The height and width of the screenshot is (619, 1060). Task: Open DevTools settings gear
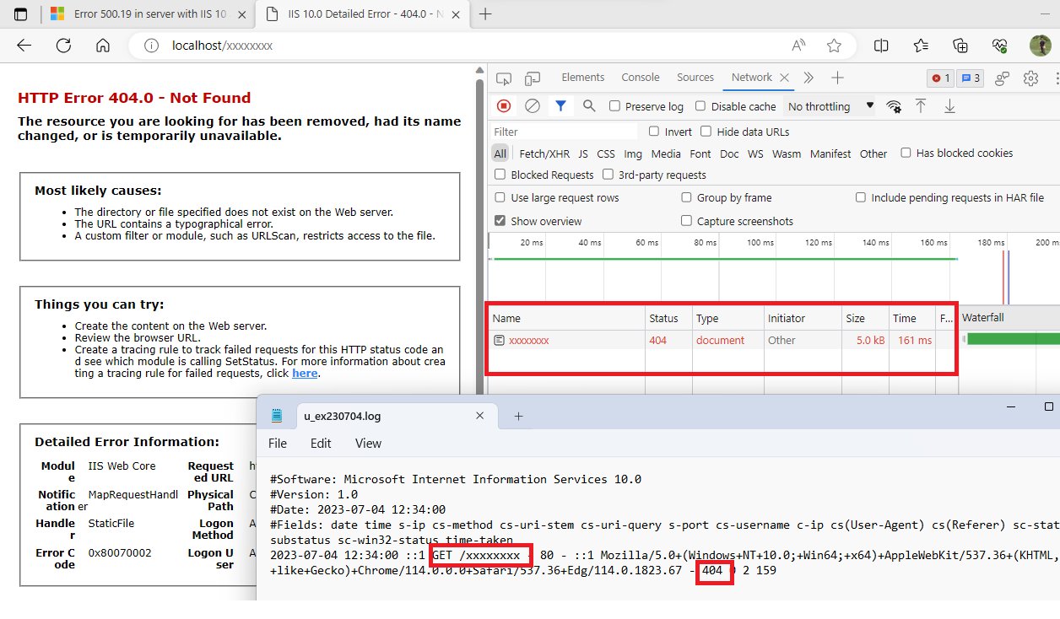coord(1030,78)
